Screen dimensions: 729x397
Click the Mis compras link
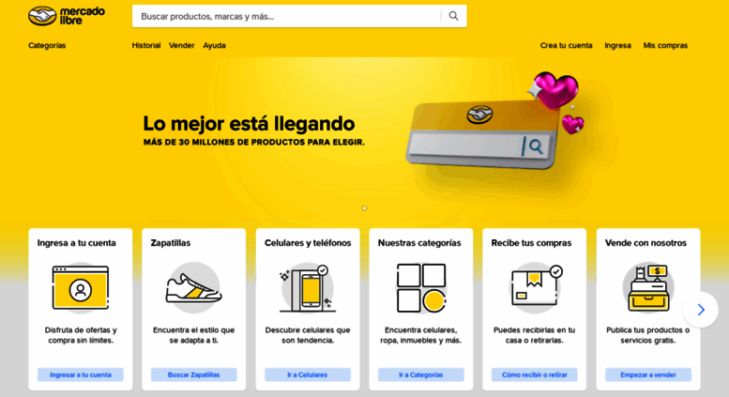tap(665, 46)
